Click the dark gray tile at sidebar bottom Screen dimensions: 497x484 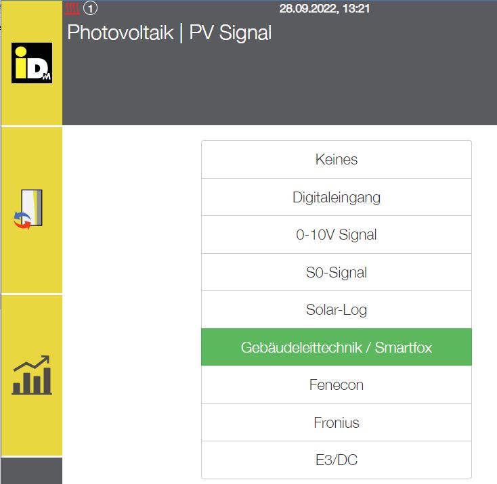pyautogui.click(x=31, y=470)
